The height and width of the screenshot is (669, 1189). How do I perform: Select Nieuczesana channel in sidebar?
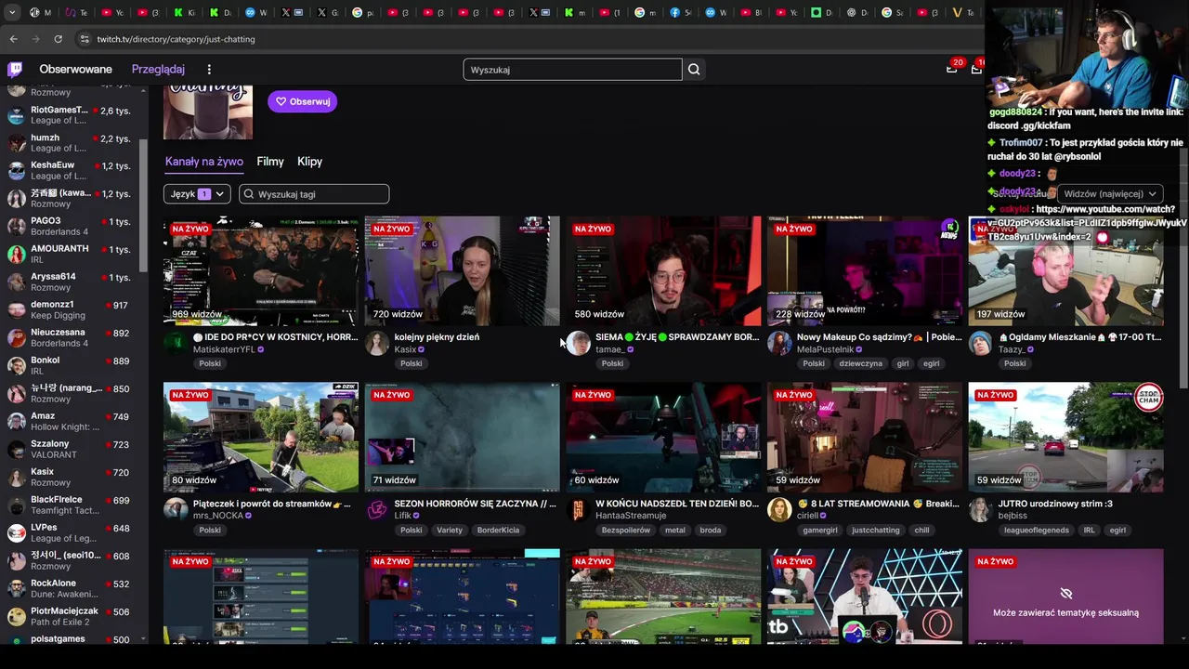point(72,338)
